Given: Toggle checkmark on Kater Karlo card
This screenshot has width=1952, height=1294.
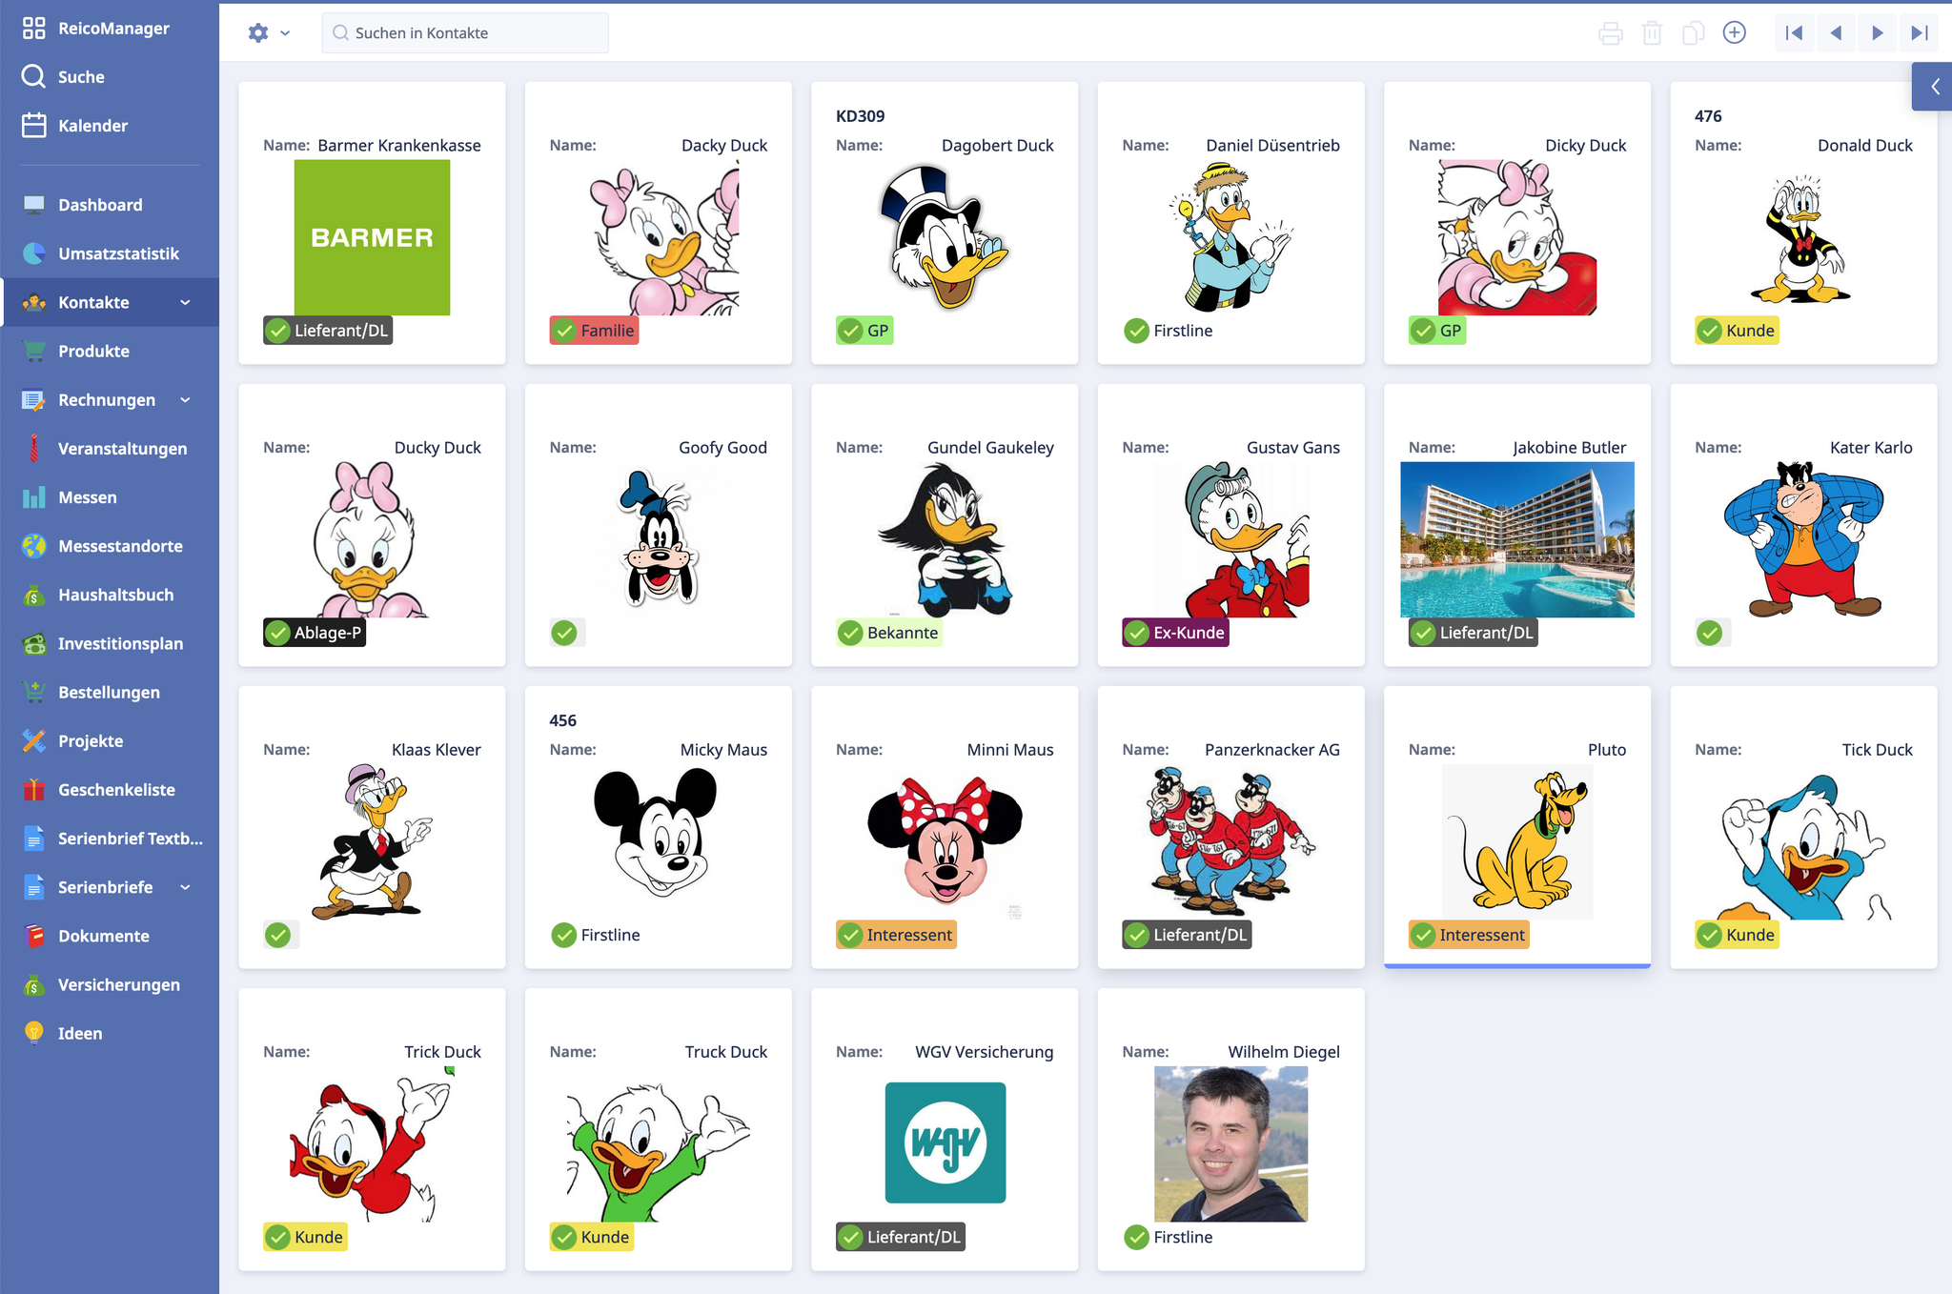Looking at the screenshot, I should (1710, 633).
